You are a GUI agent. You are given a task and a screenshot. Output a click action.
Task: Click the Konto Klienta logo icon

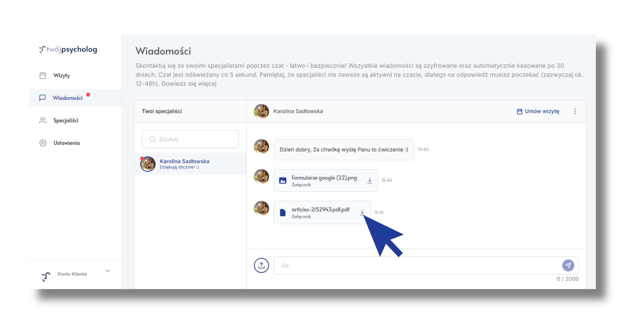click(46, 277)
